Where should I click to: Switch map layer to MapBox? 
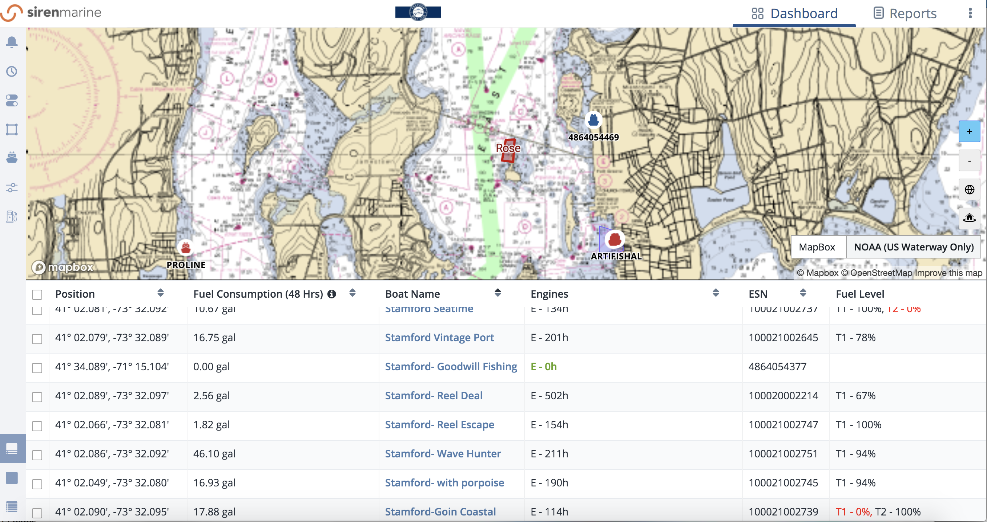[x=817, y=247]
